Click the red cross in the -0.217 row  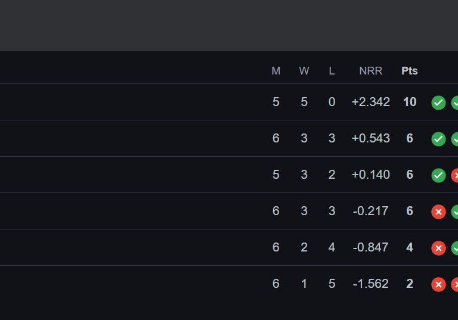click(x=438, y=212)
